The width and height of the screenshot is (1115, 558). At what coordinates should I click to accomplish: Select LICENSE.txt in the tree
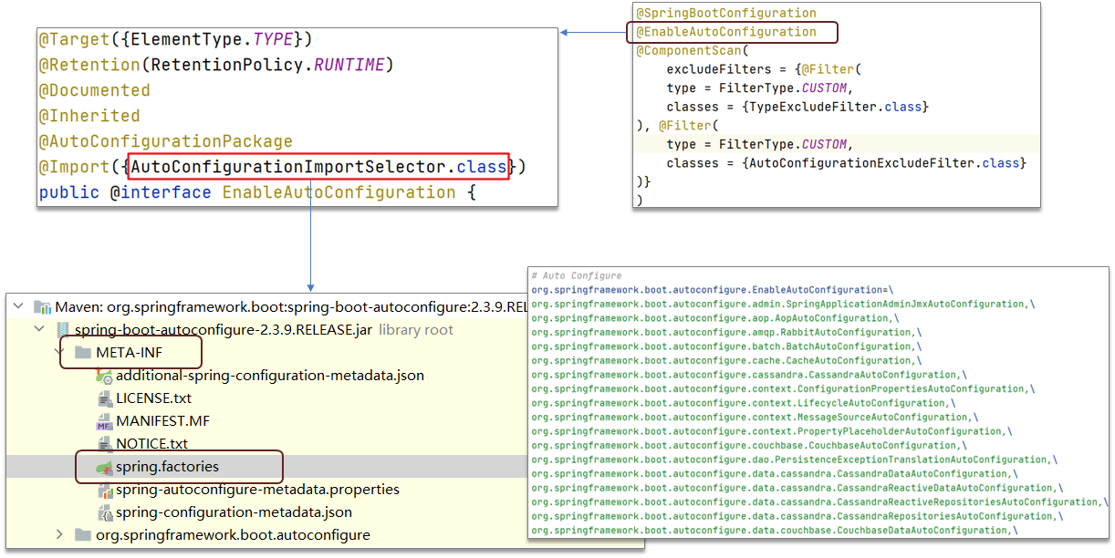153,398
